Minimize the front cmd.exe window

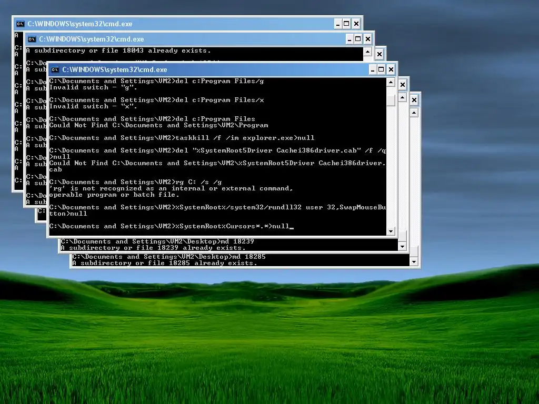coord(373,70)
